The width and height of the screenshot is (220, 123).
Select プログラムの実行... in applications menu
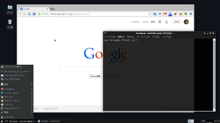click(x=17, y=67)
